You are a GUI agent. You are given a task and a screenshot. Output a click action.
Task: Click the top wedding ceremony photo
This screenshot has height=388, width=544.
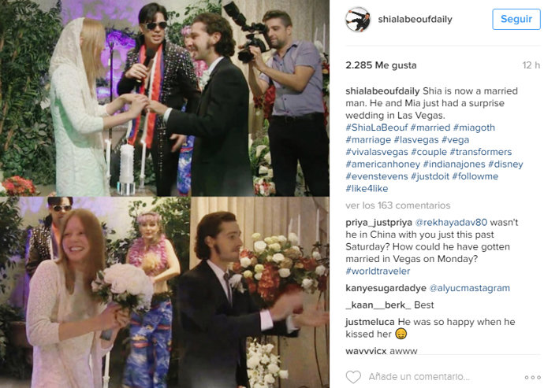pos(165,98)
